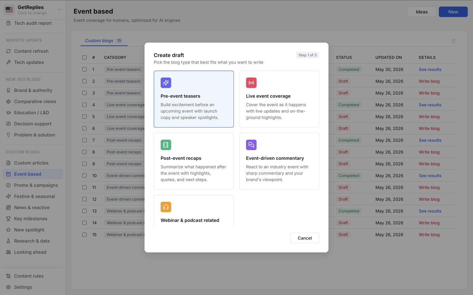Click the Completed status in row 4

pos(349,105)
